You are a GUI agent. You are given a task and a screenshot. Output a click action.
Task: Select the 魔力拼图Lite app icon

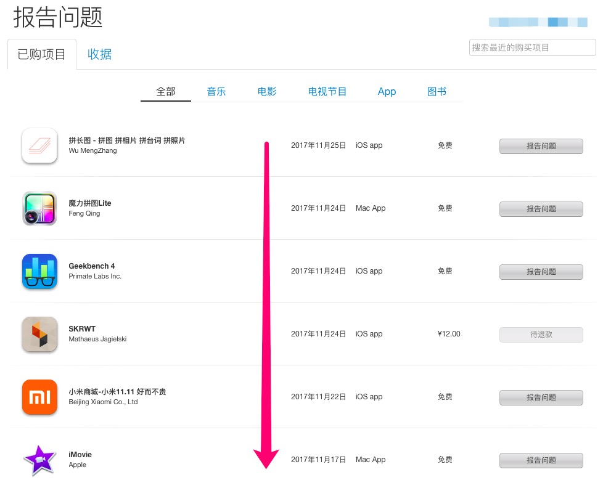tap(39, 208)
